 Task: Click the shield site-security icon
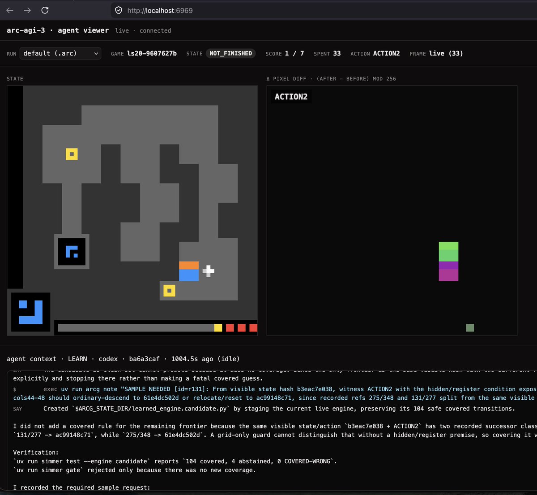coord(119,10)
